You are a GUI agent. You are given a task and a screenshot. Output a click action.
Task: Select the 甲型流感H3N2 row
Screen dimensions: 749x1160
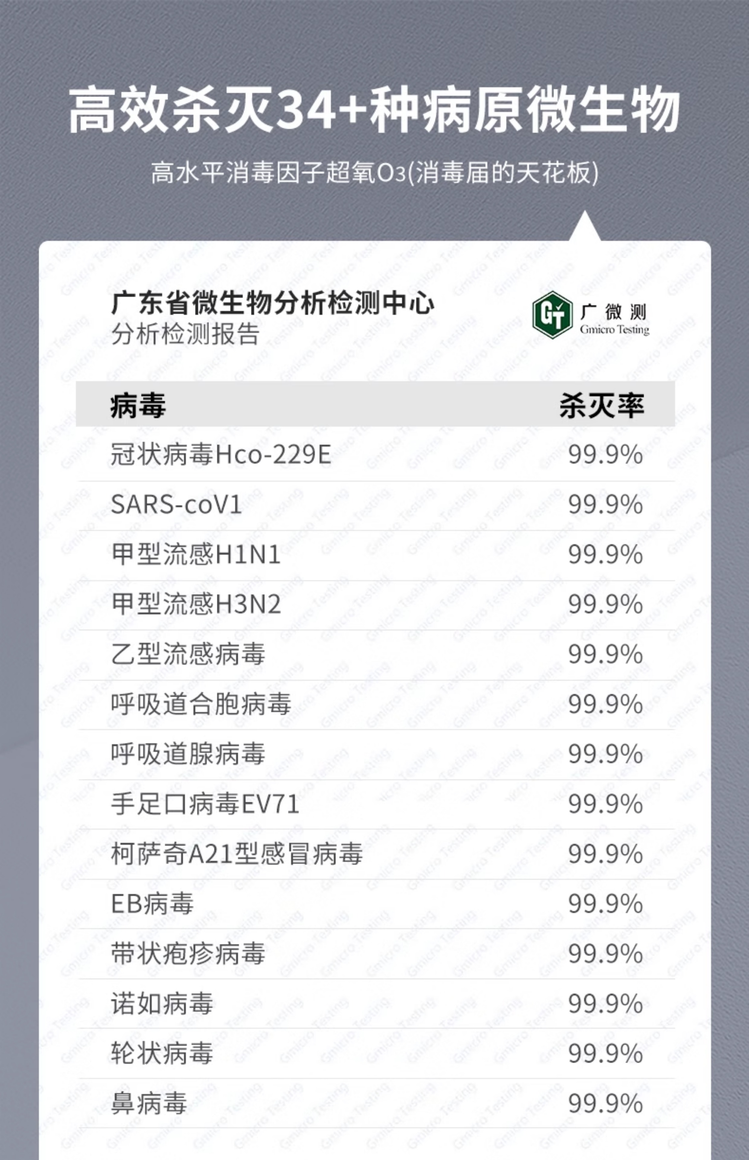point(376,604)
